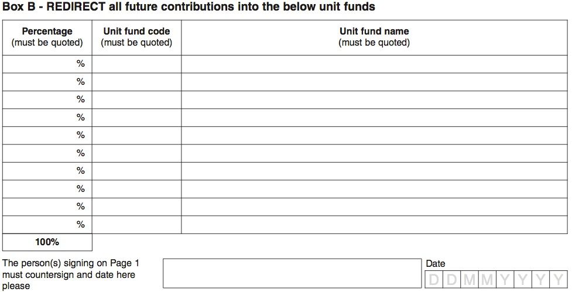Click the ninth row Unit fund code cell
Viewport: 572px width, 292px height.
(x=136, y=207)
